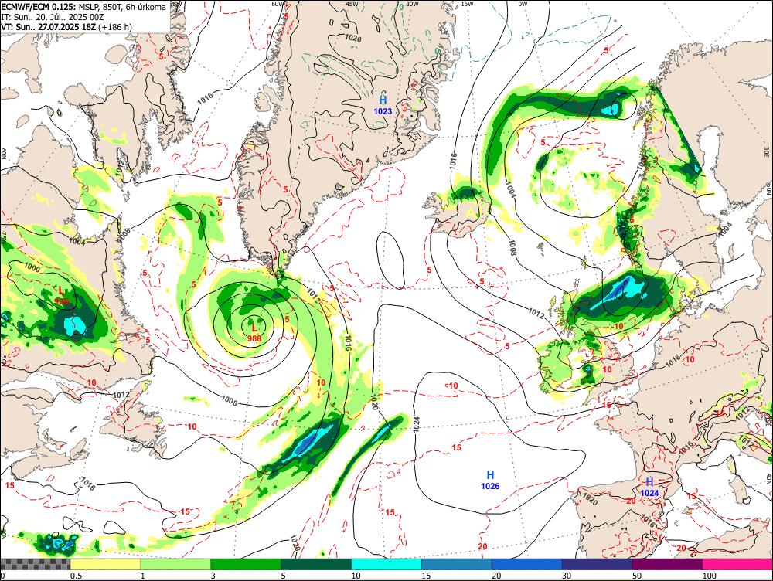Click the yellow 0.5–1 precipitation legend swatch
The width and height of the screenshot is (773, 581).
pos(105,565)
